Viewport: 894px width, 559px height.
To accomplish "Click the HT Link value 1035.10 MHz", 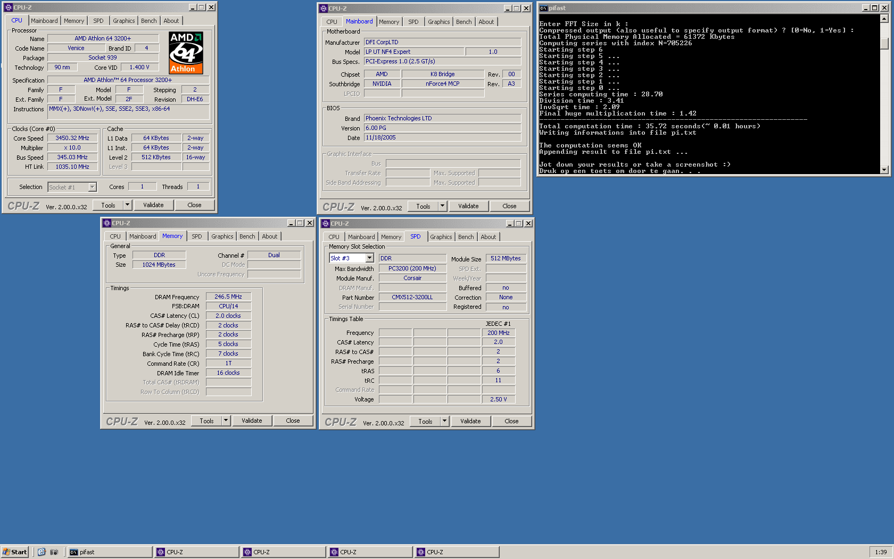I will [72, 167].
